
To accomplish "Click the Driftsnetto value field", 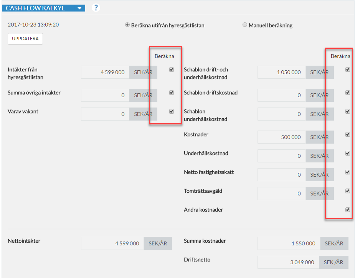I will pyautogui.click(x=289, y=262).
